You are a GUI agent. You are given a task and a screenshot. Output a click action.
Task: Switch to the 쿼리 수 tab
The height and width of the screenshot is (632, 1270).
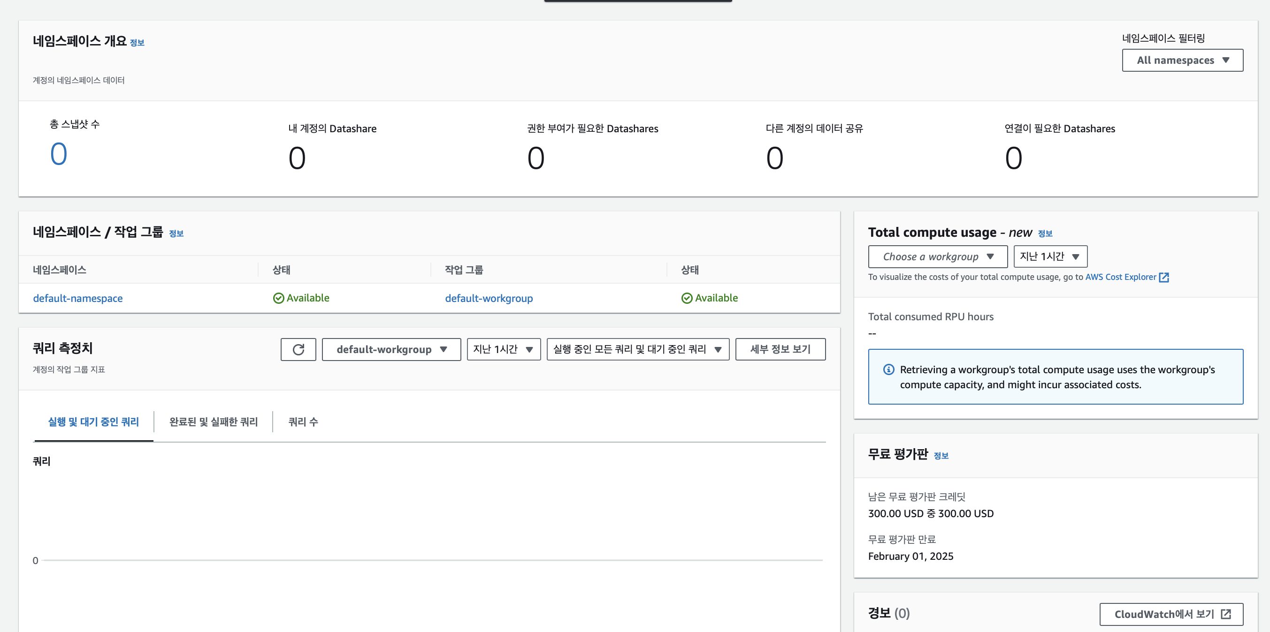tap(303, 421)
